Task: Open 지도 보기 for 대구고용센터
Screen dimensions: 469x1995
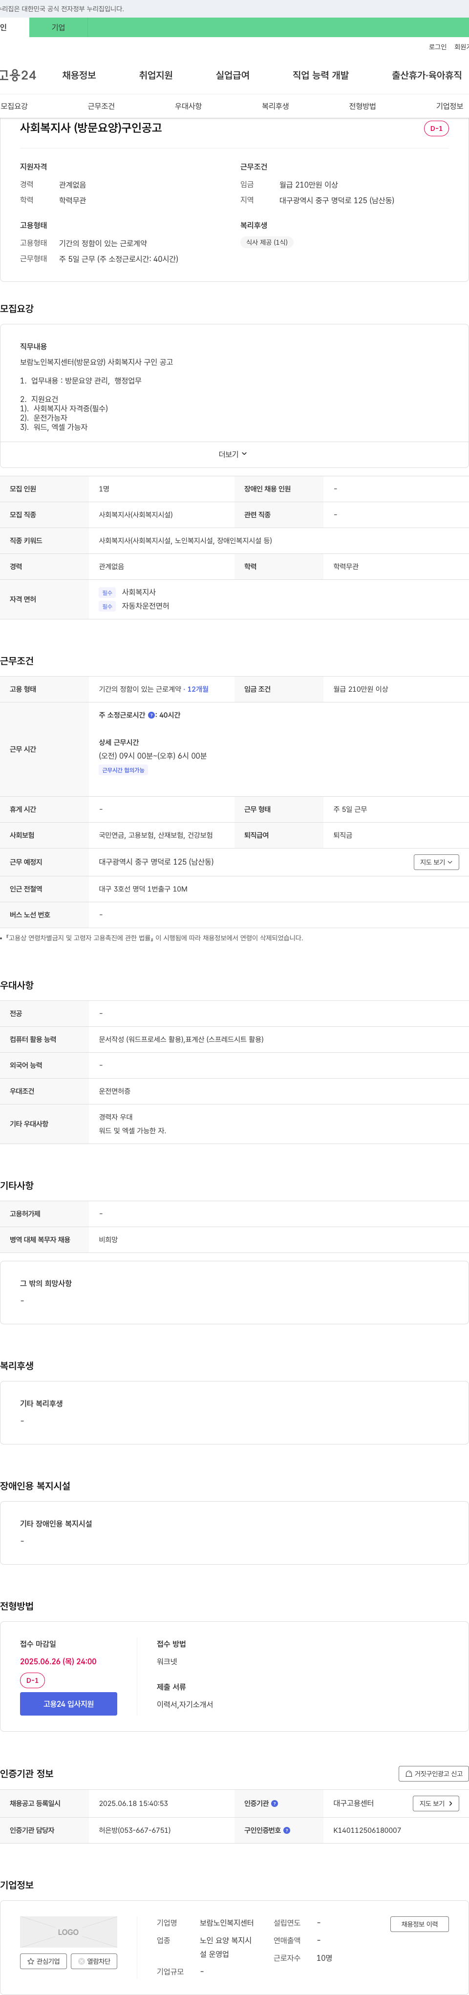Action: (x=436, y=1803)
